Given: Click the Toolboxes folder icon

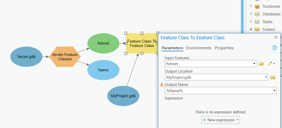Looking at the screenshot, I should coord(257,6).
